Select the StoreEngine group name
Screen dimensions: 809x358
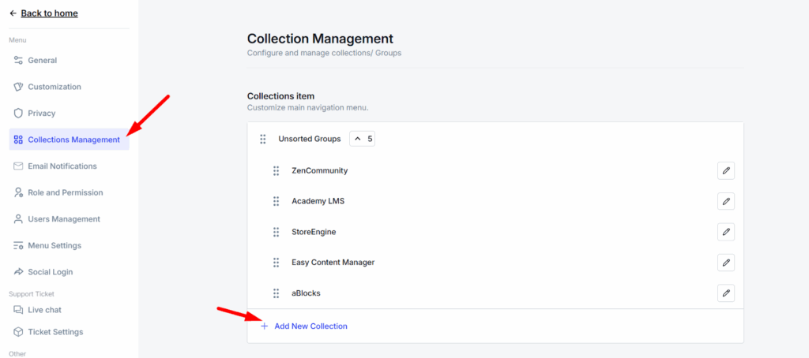[314, 232]
